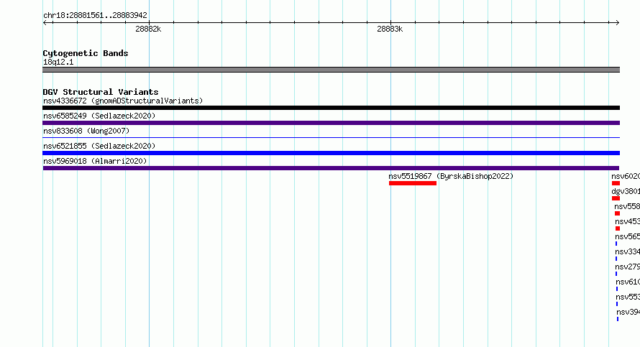Open nsv6521855 (Sedlazeck2020) label
The image size is (640, 347).
click(x=99, y=146)
